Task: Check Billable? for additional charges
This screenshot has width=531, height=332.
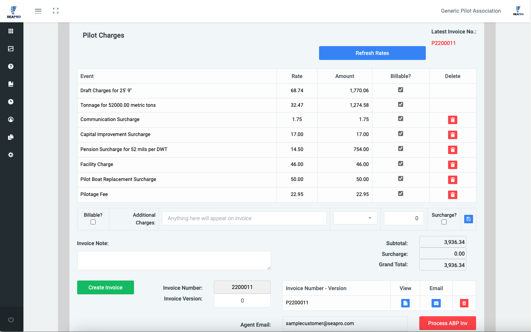Action: click(93, 222)
